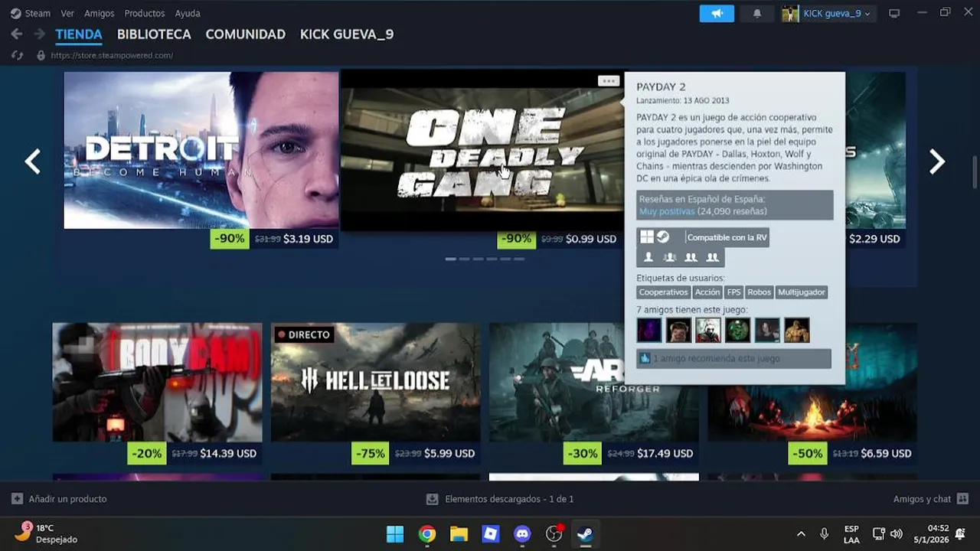
Task: Open File Explorer from the taskbar
Action: [459, 533]
